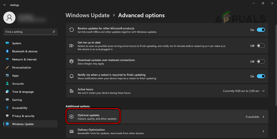
Task: Open the Gaming sidebar icon
Action: 7,100
